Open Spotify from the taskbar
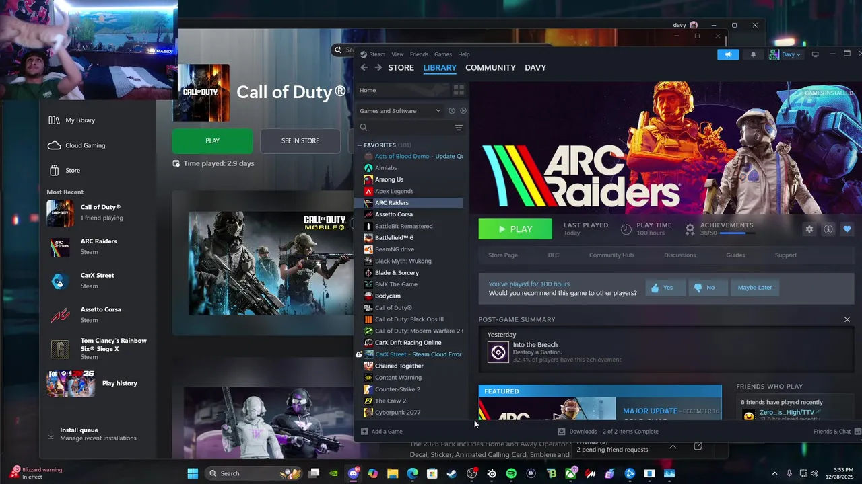 pyautogui.click(x=511, y=473)
